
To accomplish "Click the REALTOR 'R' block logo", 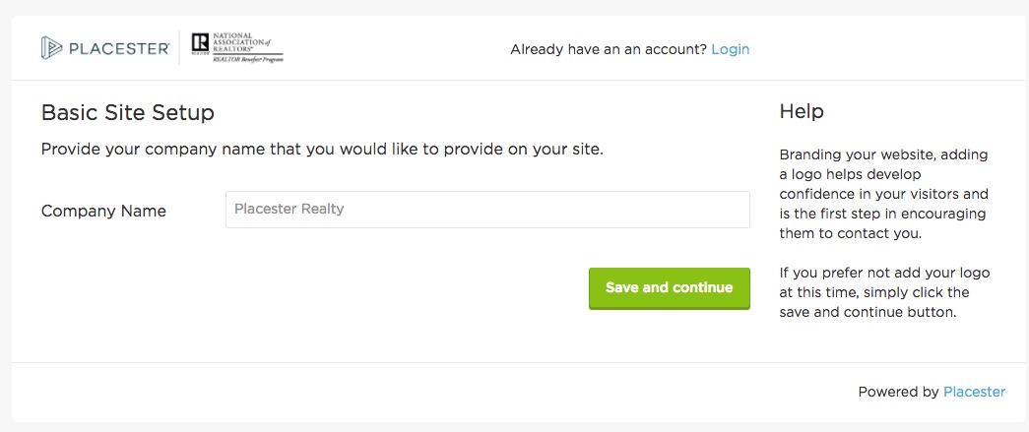I will pyautogui.click(x=200, y=45).
